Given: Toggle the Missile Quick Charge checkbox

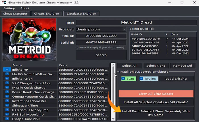Looking at the screenshot, I should (7, 88).
